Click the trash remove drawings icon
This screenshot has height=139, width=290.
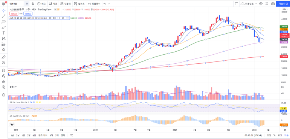(3, 95)
